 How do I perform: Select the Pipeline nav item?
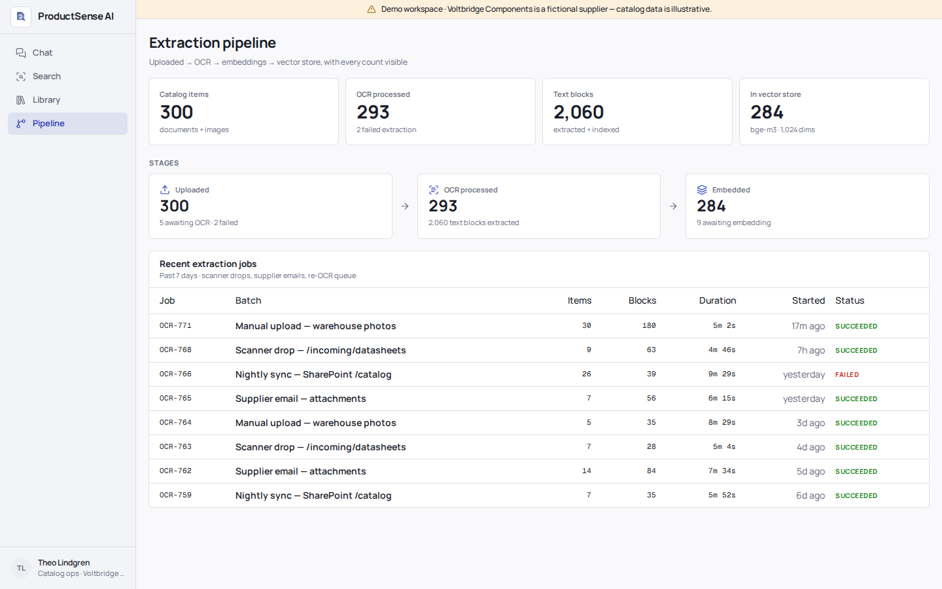click(67, 124)
